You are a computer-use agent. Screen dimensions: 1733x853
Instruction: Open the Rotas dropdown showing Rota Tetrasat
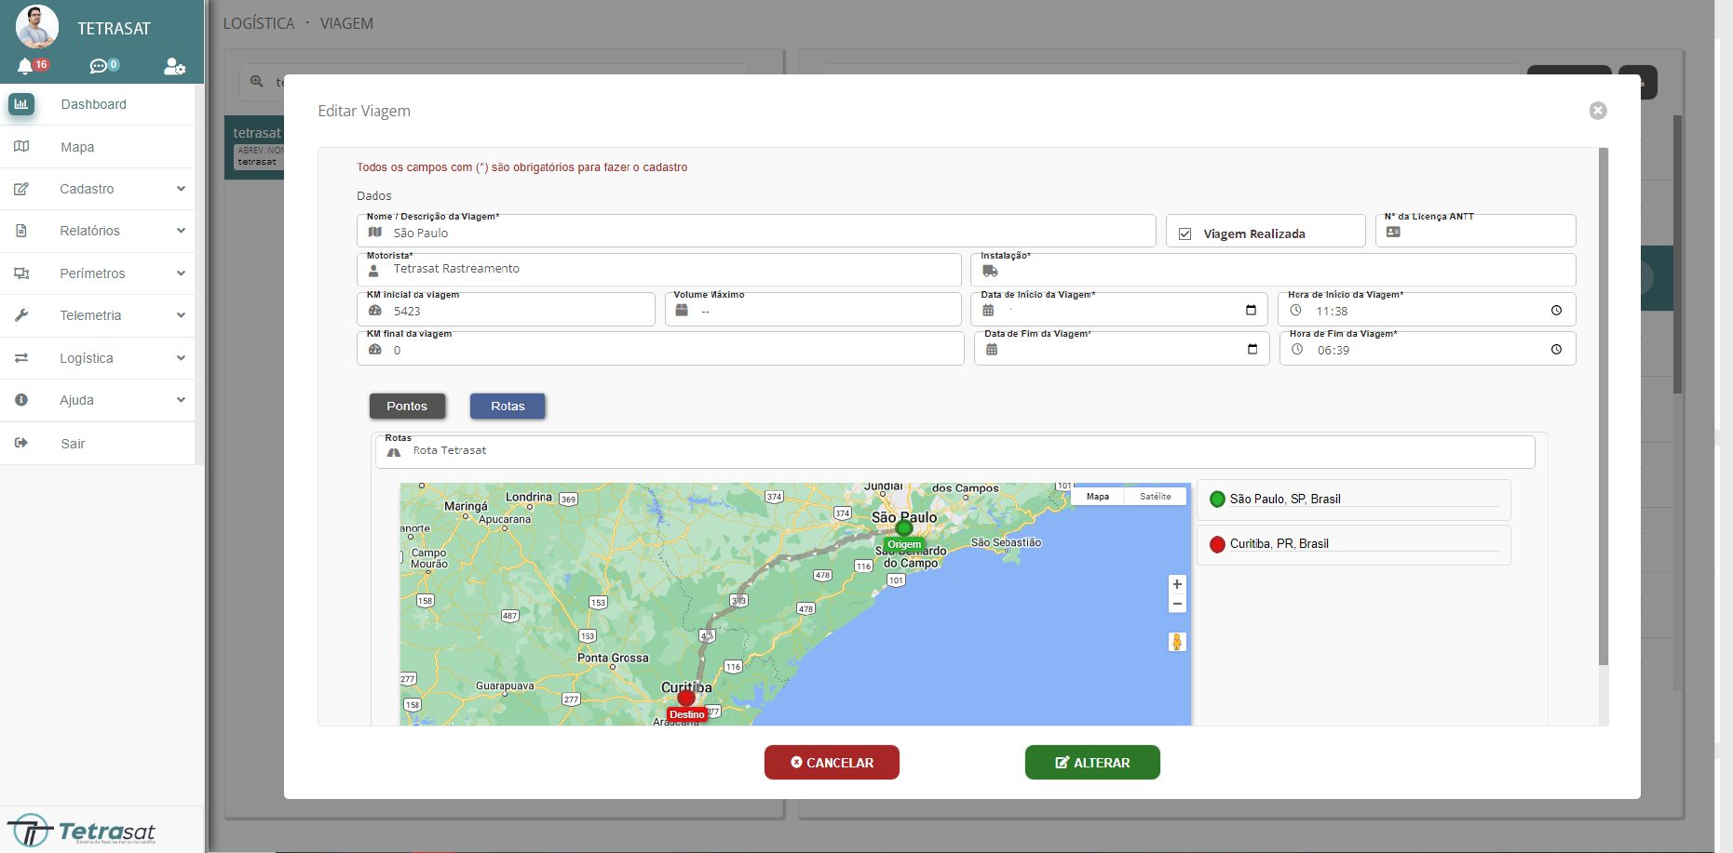[x=955, y=451]
